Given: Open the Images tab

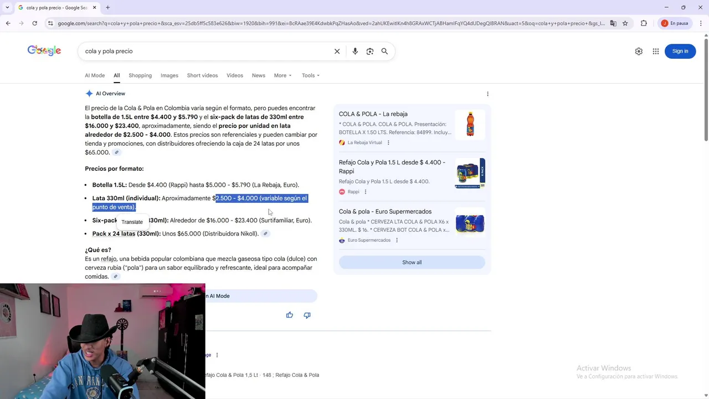Looking at the screenshot, I should pos(169,75).
